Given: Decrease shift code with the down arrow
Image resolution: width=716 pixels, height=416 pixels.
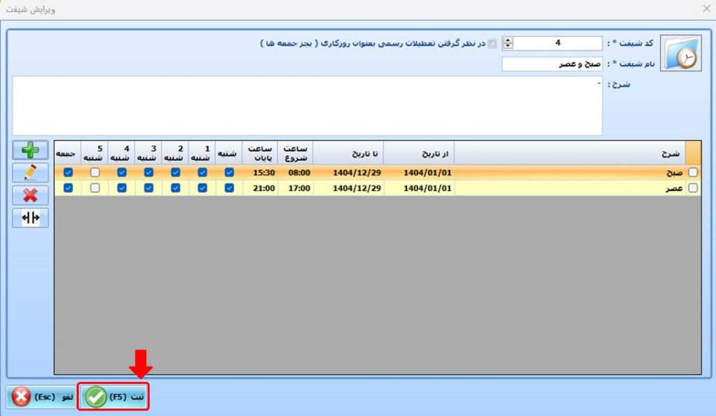Looking at the screenshot, I should pyautogui.click(x=508, y=47).
